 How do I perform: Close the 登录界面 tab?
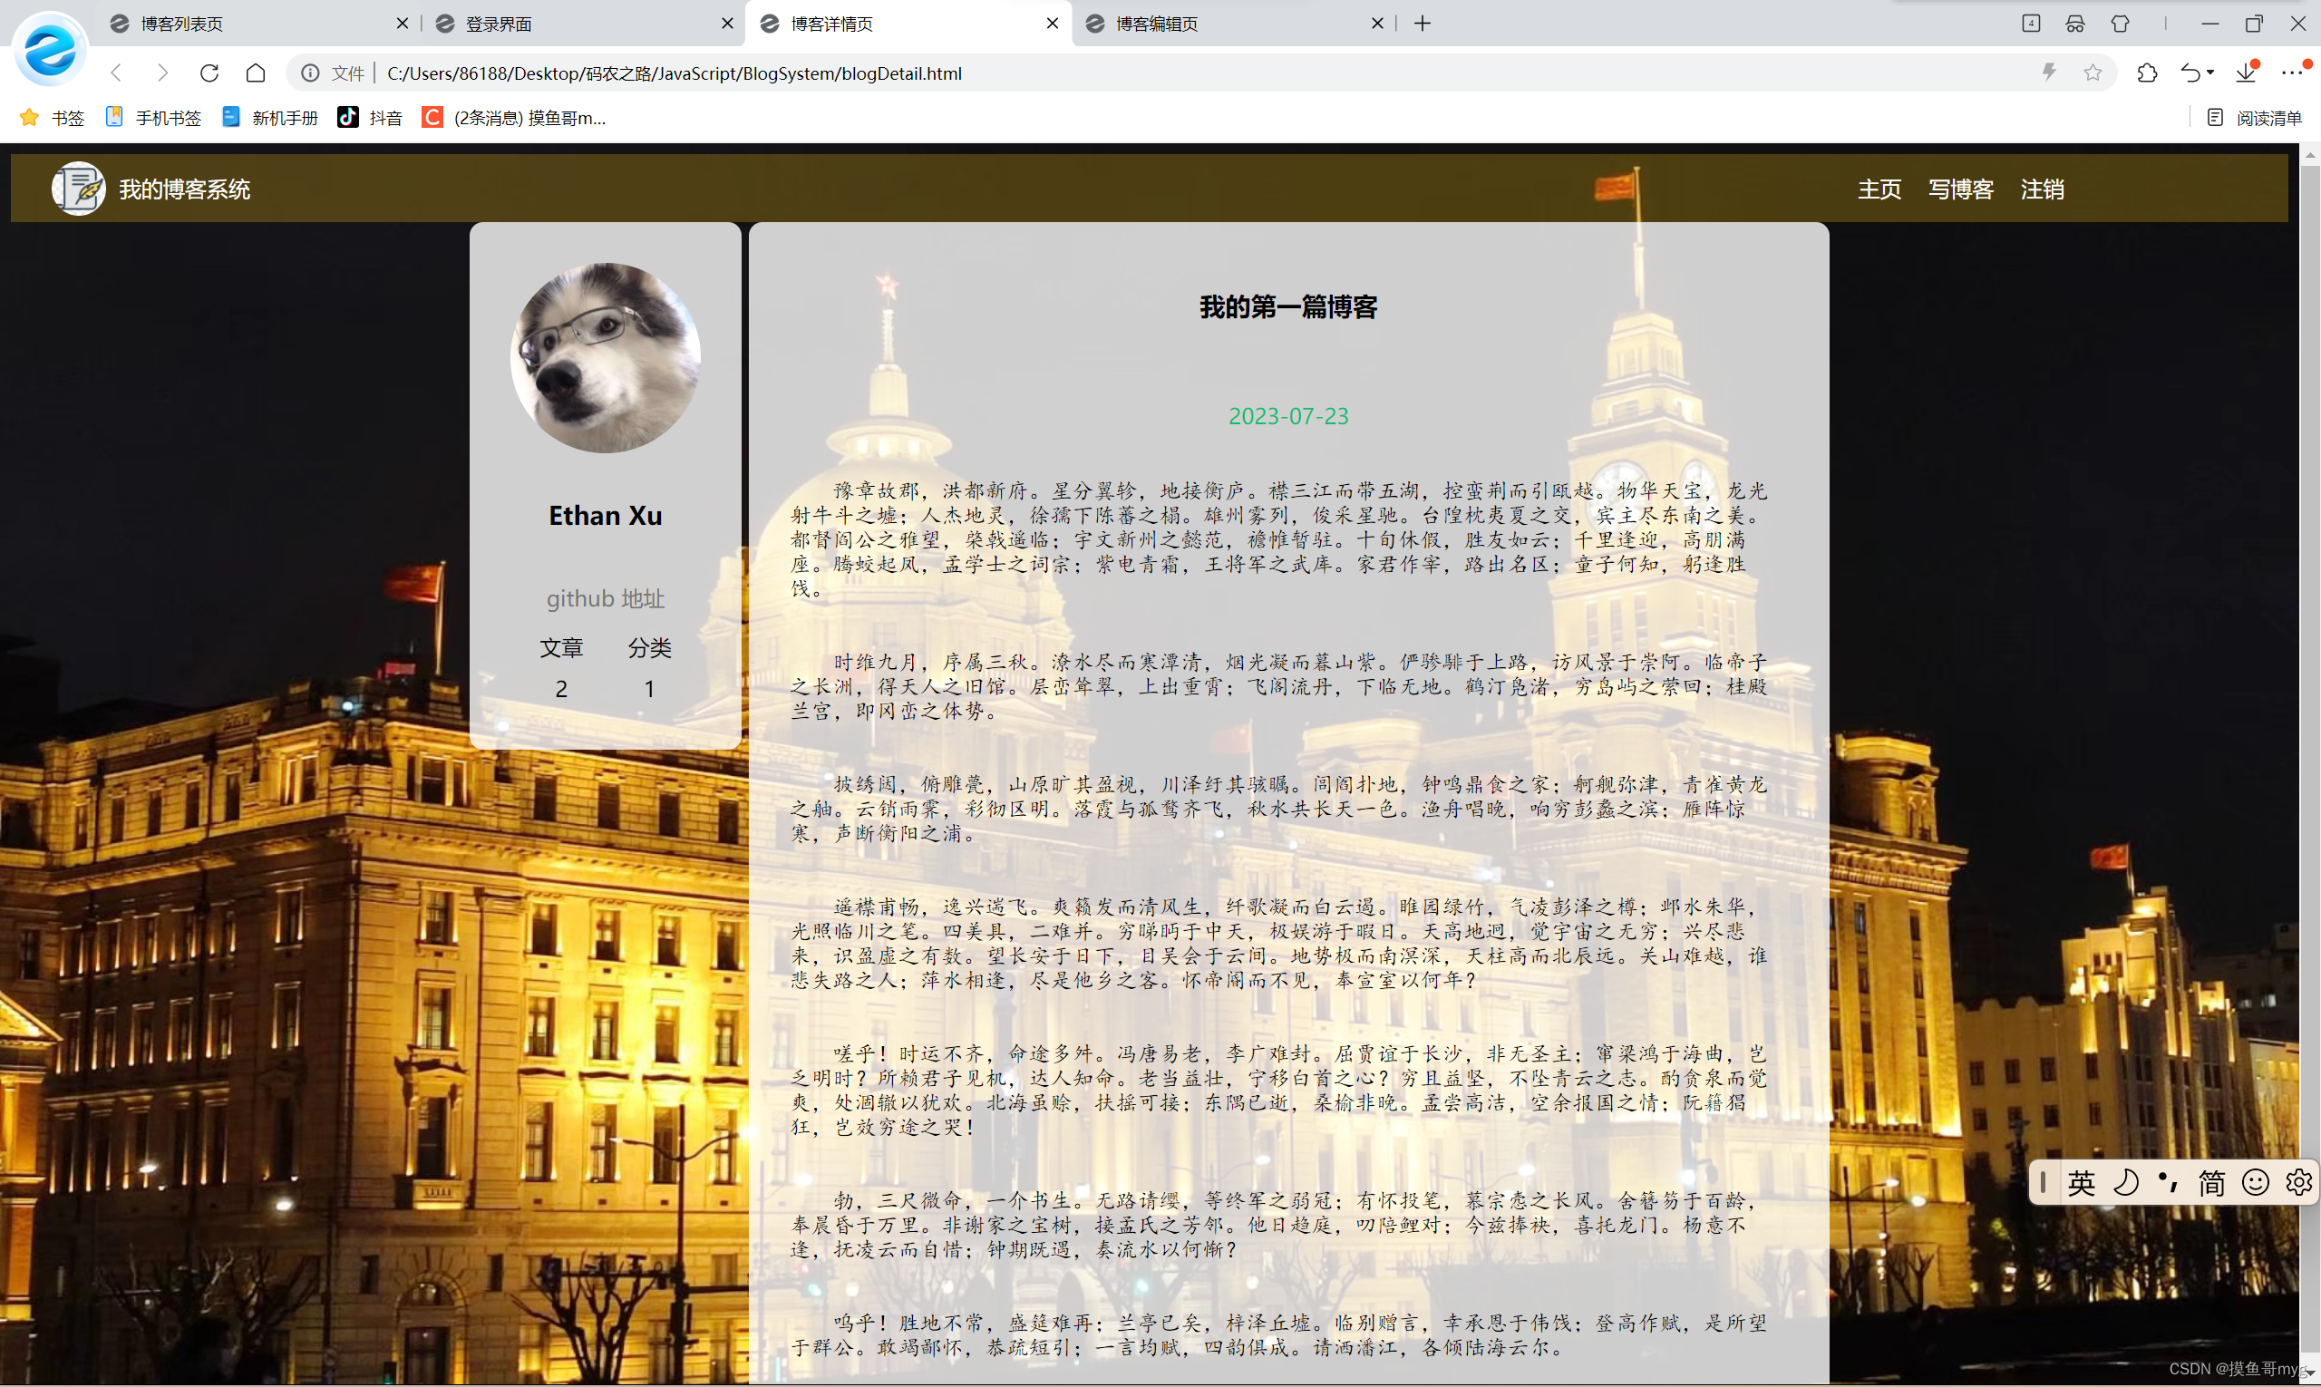[727, 24]
